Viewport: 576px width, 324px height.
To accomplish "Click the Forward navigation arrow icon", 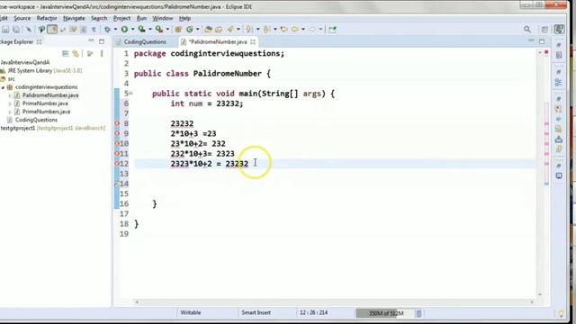I will coord(312,30).
